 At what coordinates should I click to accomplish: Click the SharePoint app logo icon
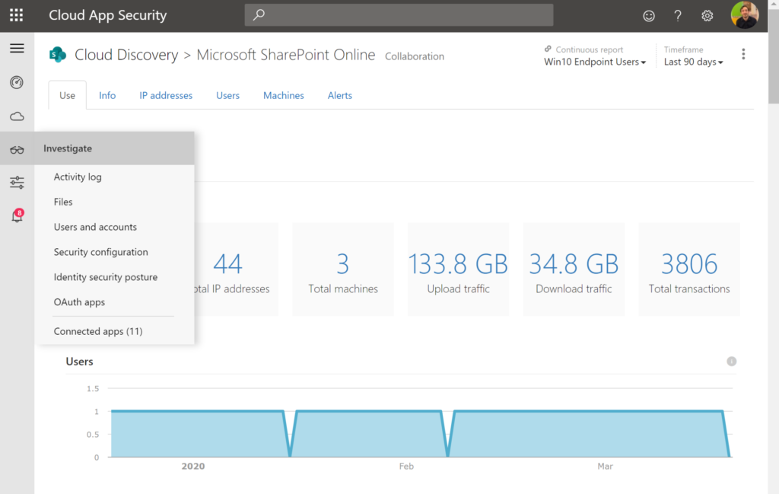click(x=58, y=54)
